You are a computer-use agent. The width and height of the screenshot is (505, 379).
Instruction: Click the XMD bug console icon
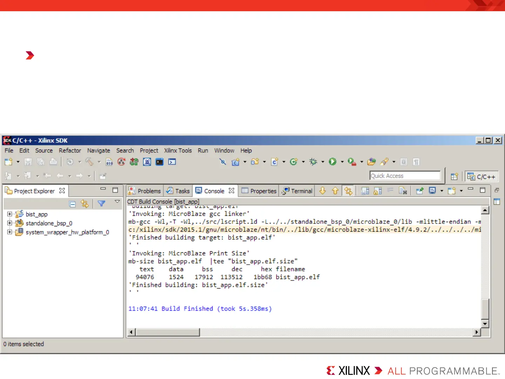(147, 162)
